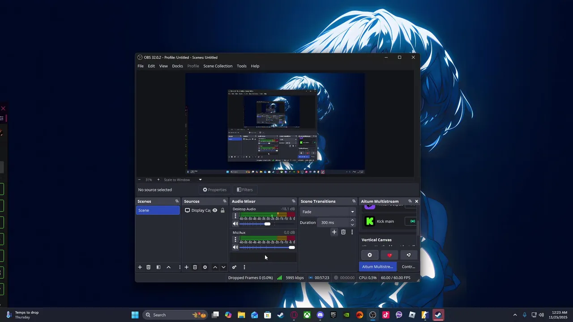Open the Edit menu
This screenshot has height=322, width=573.
(151, 66)
